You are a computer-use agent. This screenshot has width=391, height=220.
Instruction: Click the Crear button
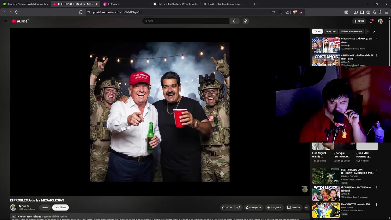point(359,21)
